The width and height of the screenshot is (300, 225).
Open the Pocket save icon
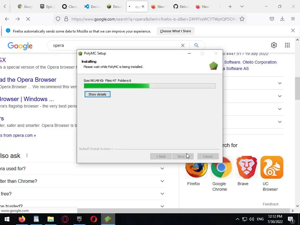(272, 19)
